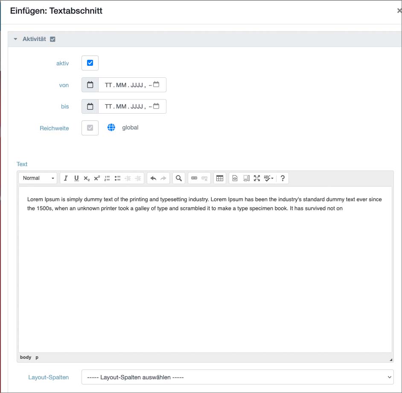Open date picker inside the von field
Viewport: 402px width, 393px height.
click(156, 84)
